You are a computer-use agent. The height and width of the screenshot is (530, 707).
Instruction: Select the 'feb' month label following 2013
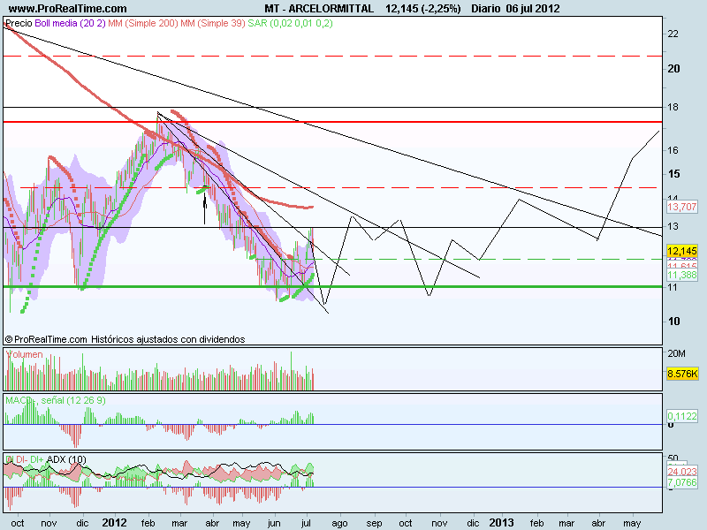point(536,523)
